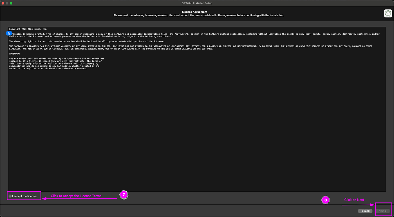This screenshot has height=217, width=394.
Task: Go back with the "< Back" button
Action: [x=365, y=211]
